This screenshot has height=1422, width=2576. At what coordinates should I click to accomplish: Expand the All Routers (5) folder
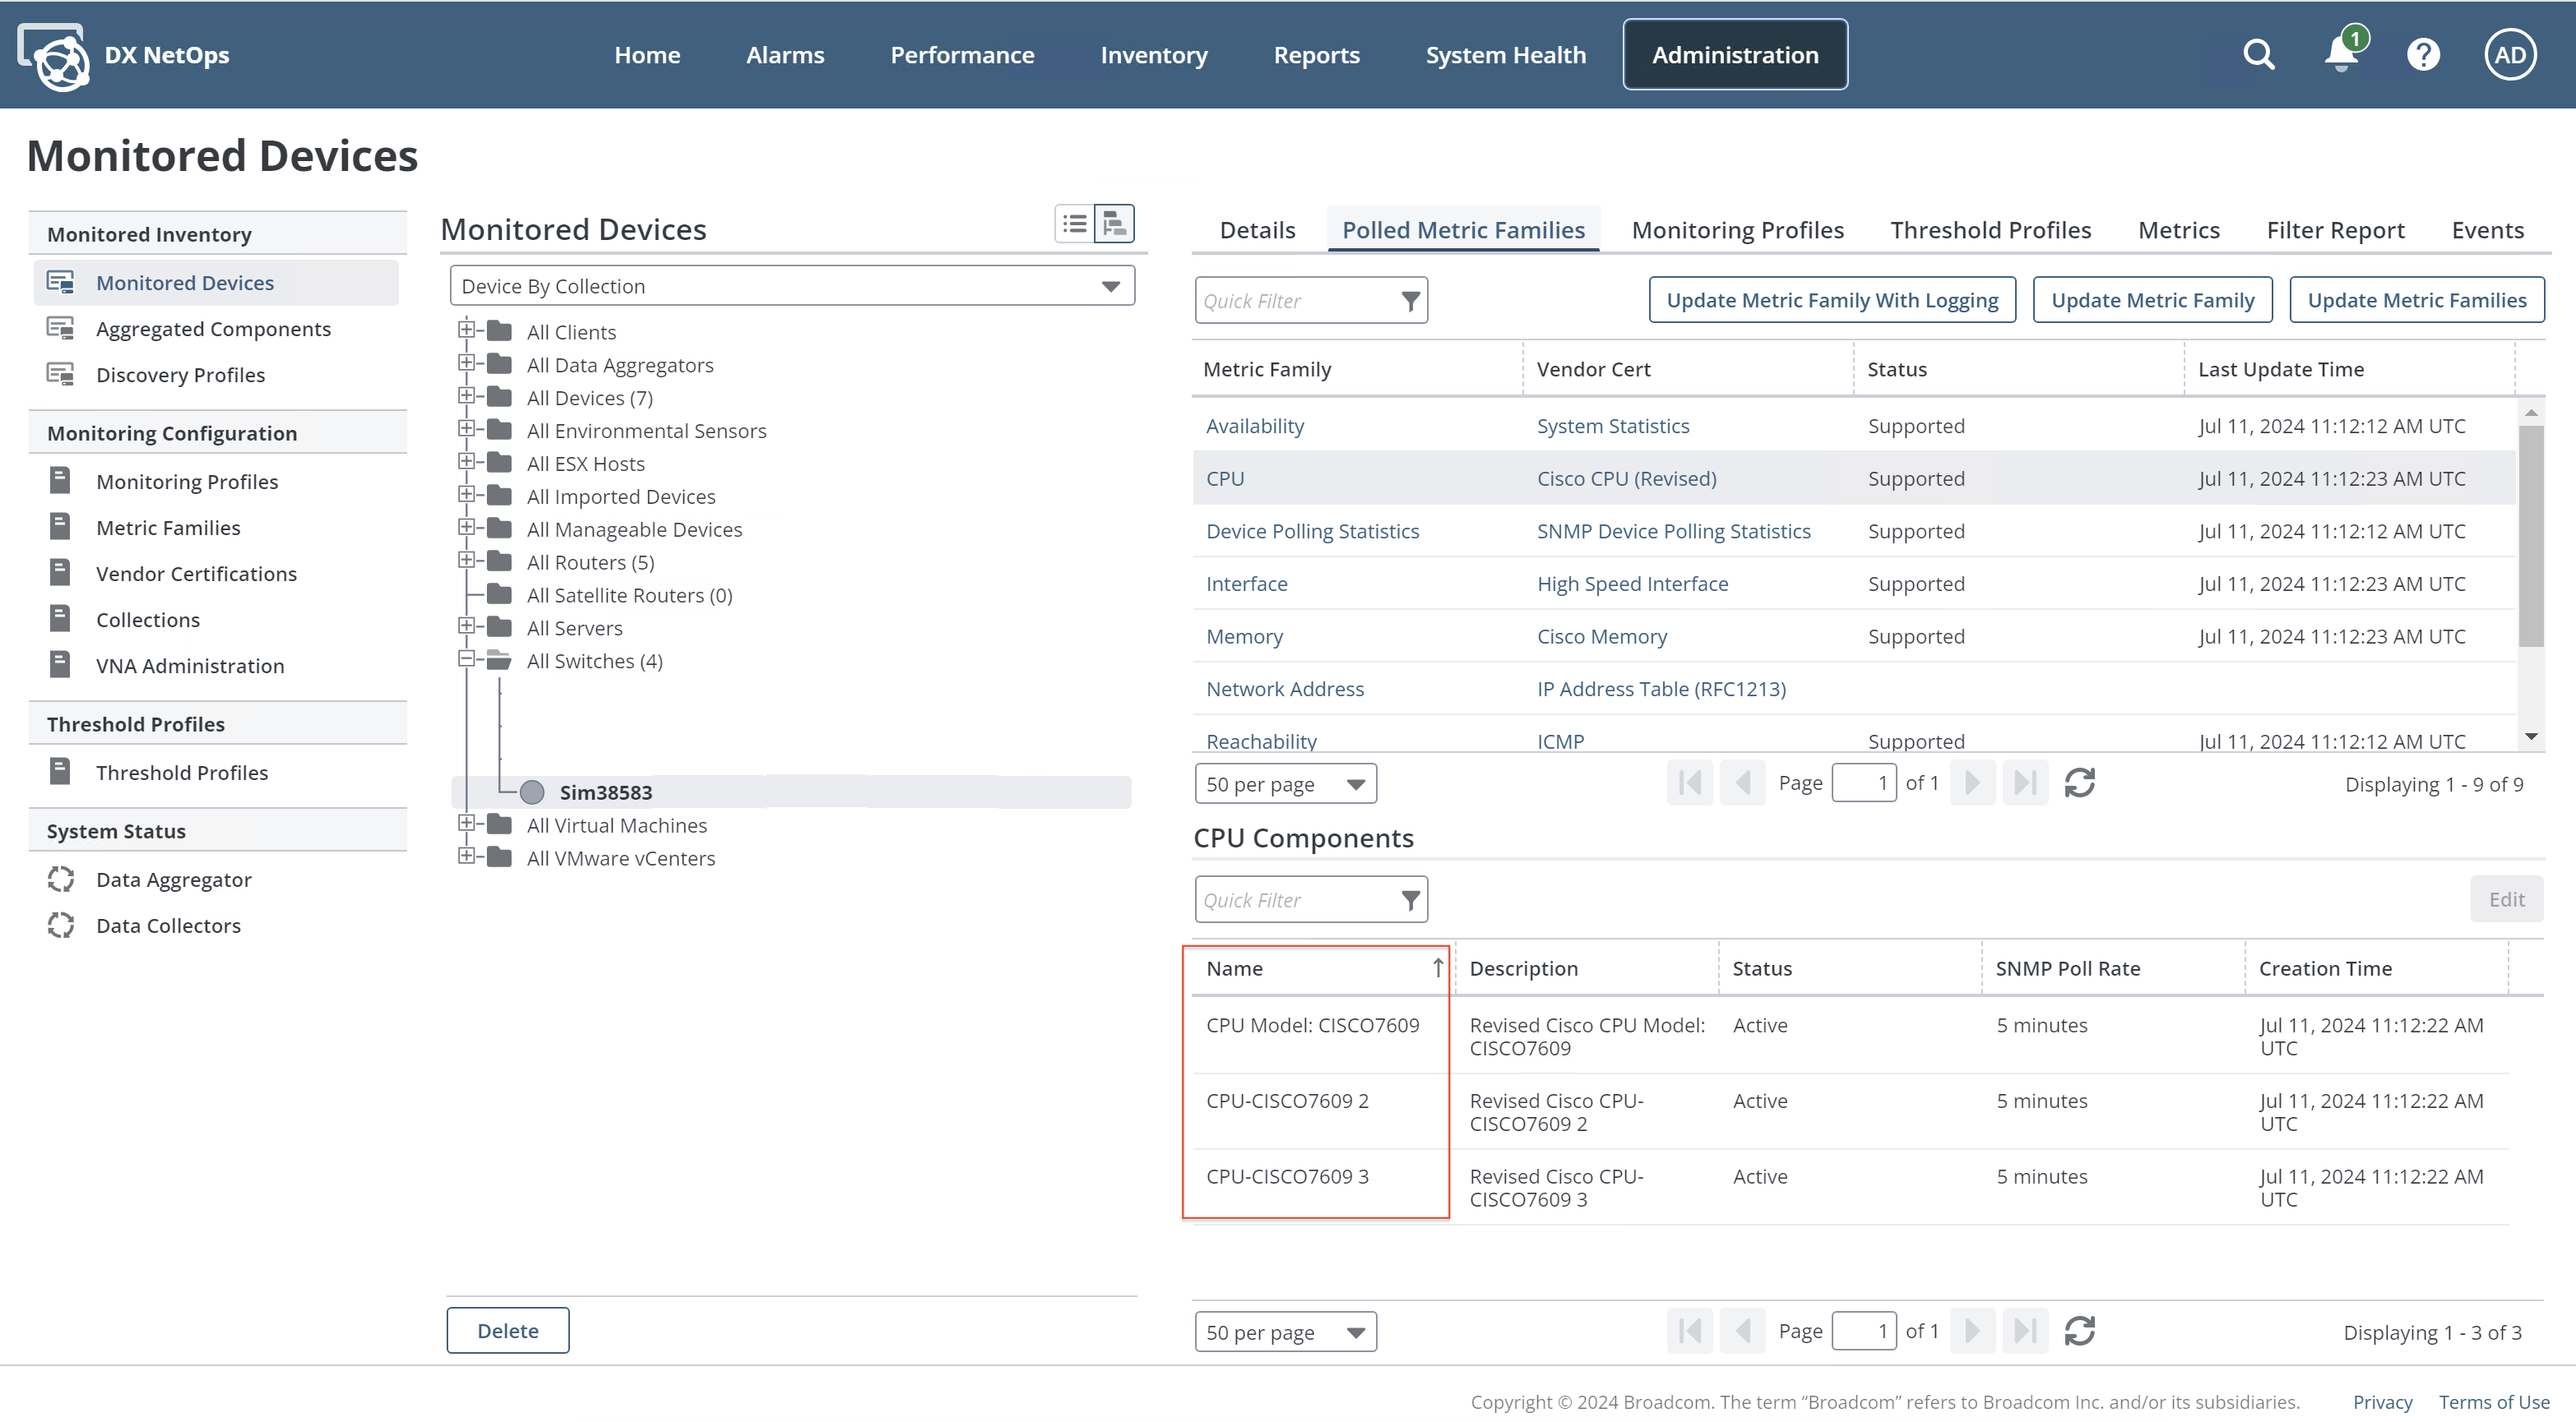pos(466,561)
